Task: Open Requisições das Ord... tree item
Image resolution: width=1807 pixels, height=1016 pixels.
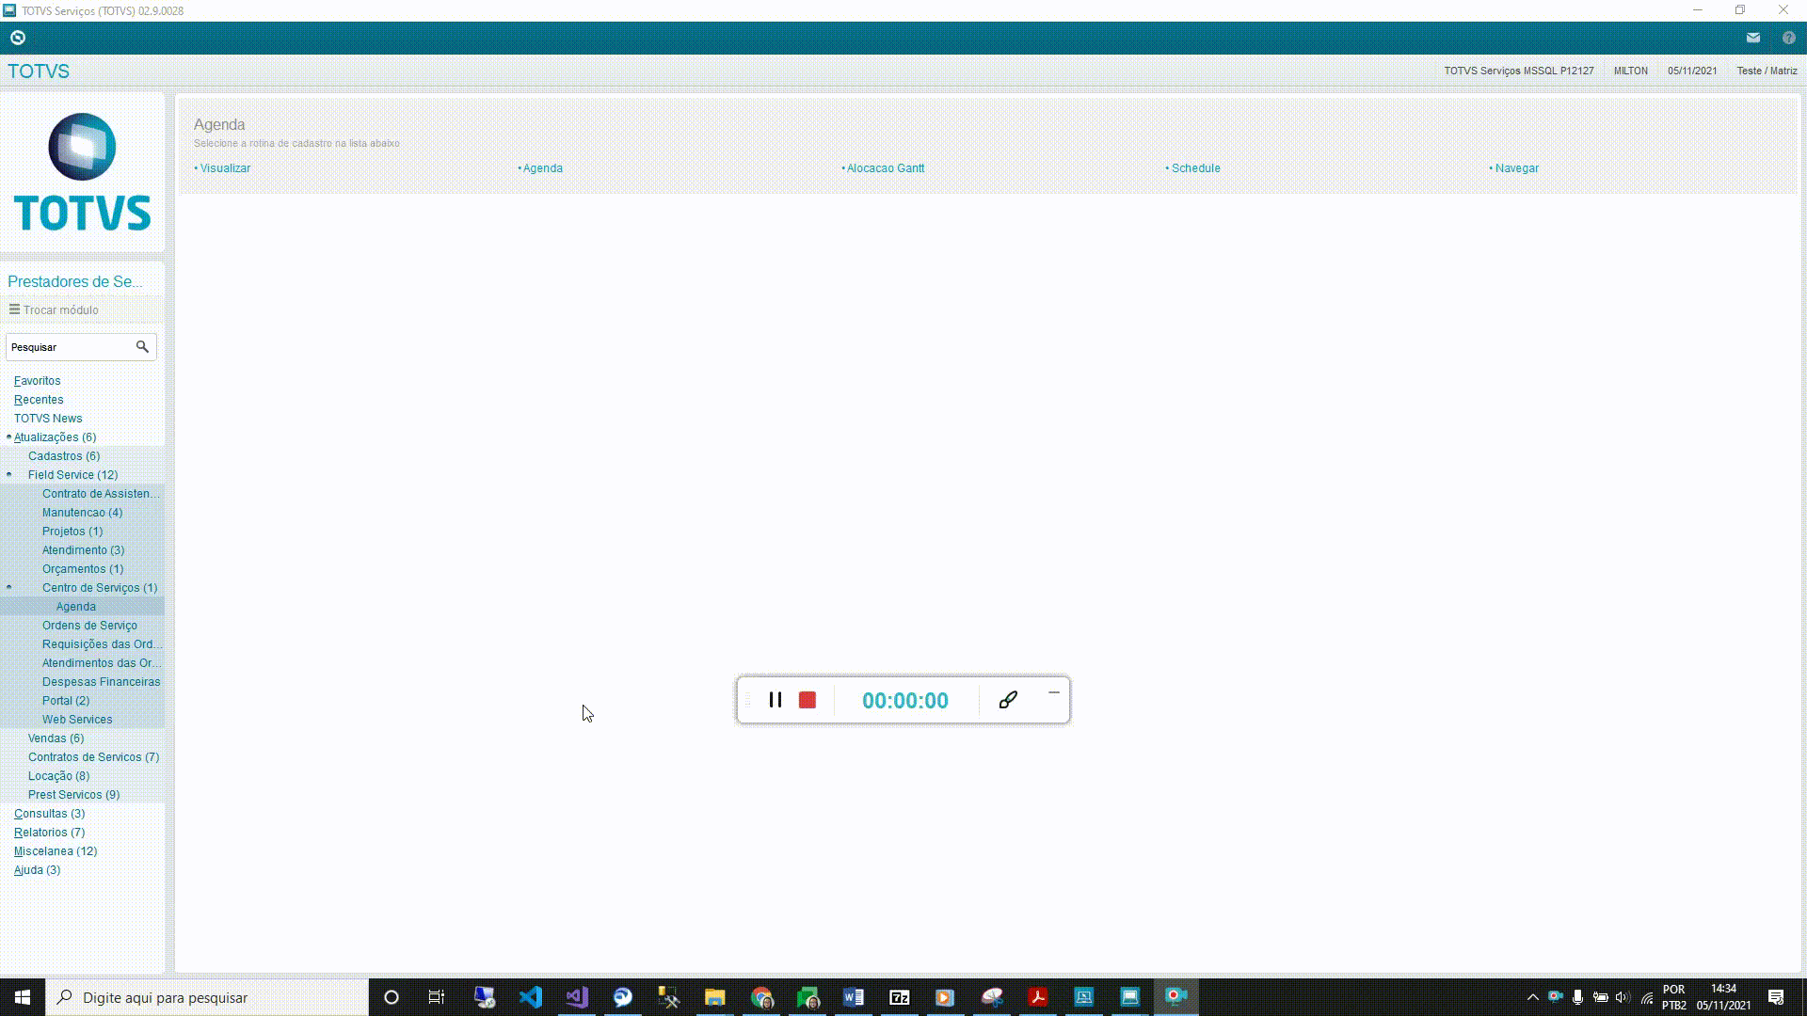Action: 102,644
